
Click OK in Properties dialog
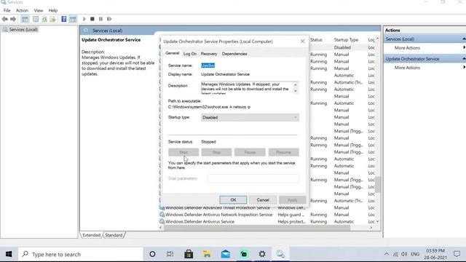click(233, 200)
